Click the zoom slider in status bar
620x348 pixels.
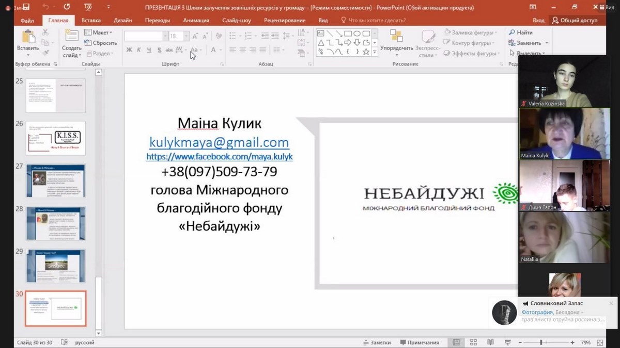point(541,342)
